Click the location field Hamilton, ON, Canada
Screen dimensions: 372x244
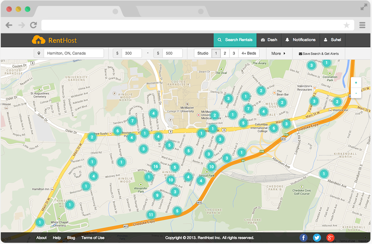tap(74, 53)
